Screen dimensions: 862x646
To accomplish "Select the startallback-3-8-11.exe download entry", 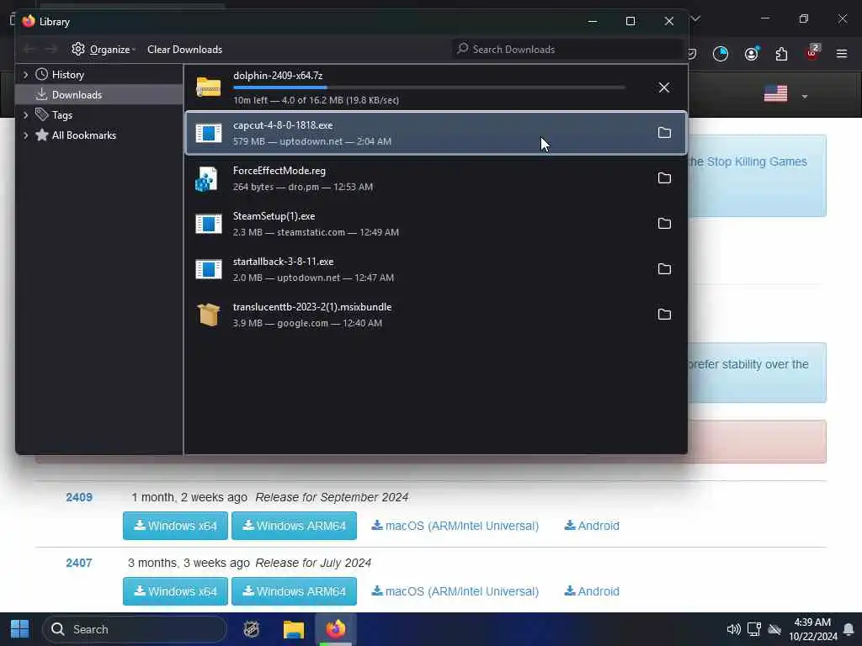I will coord(436,269).
